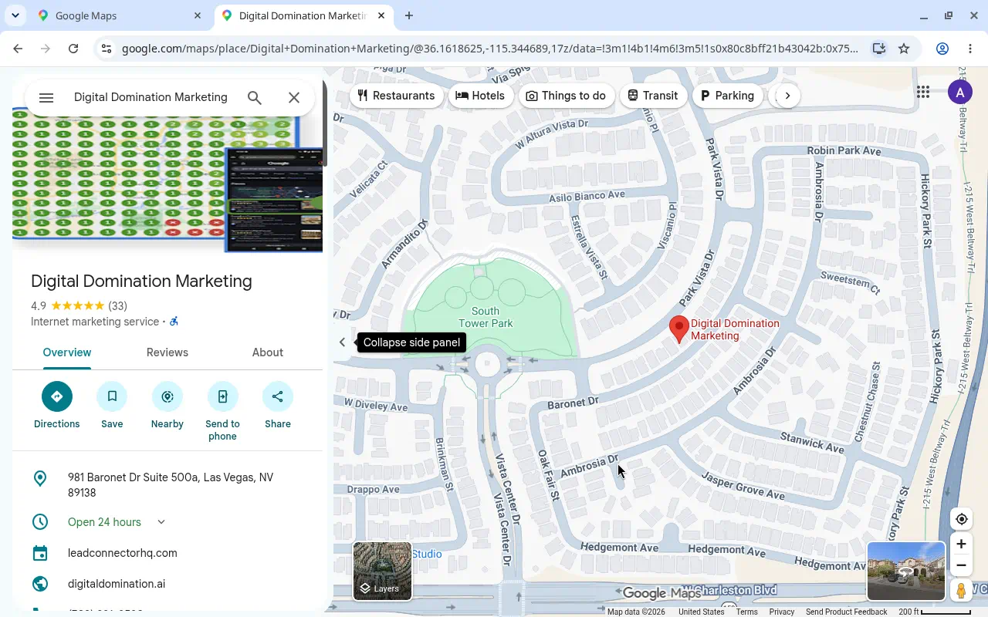988x617 pixels.
Task: Zoom out on the map
Action: point(961,565)
